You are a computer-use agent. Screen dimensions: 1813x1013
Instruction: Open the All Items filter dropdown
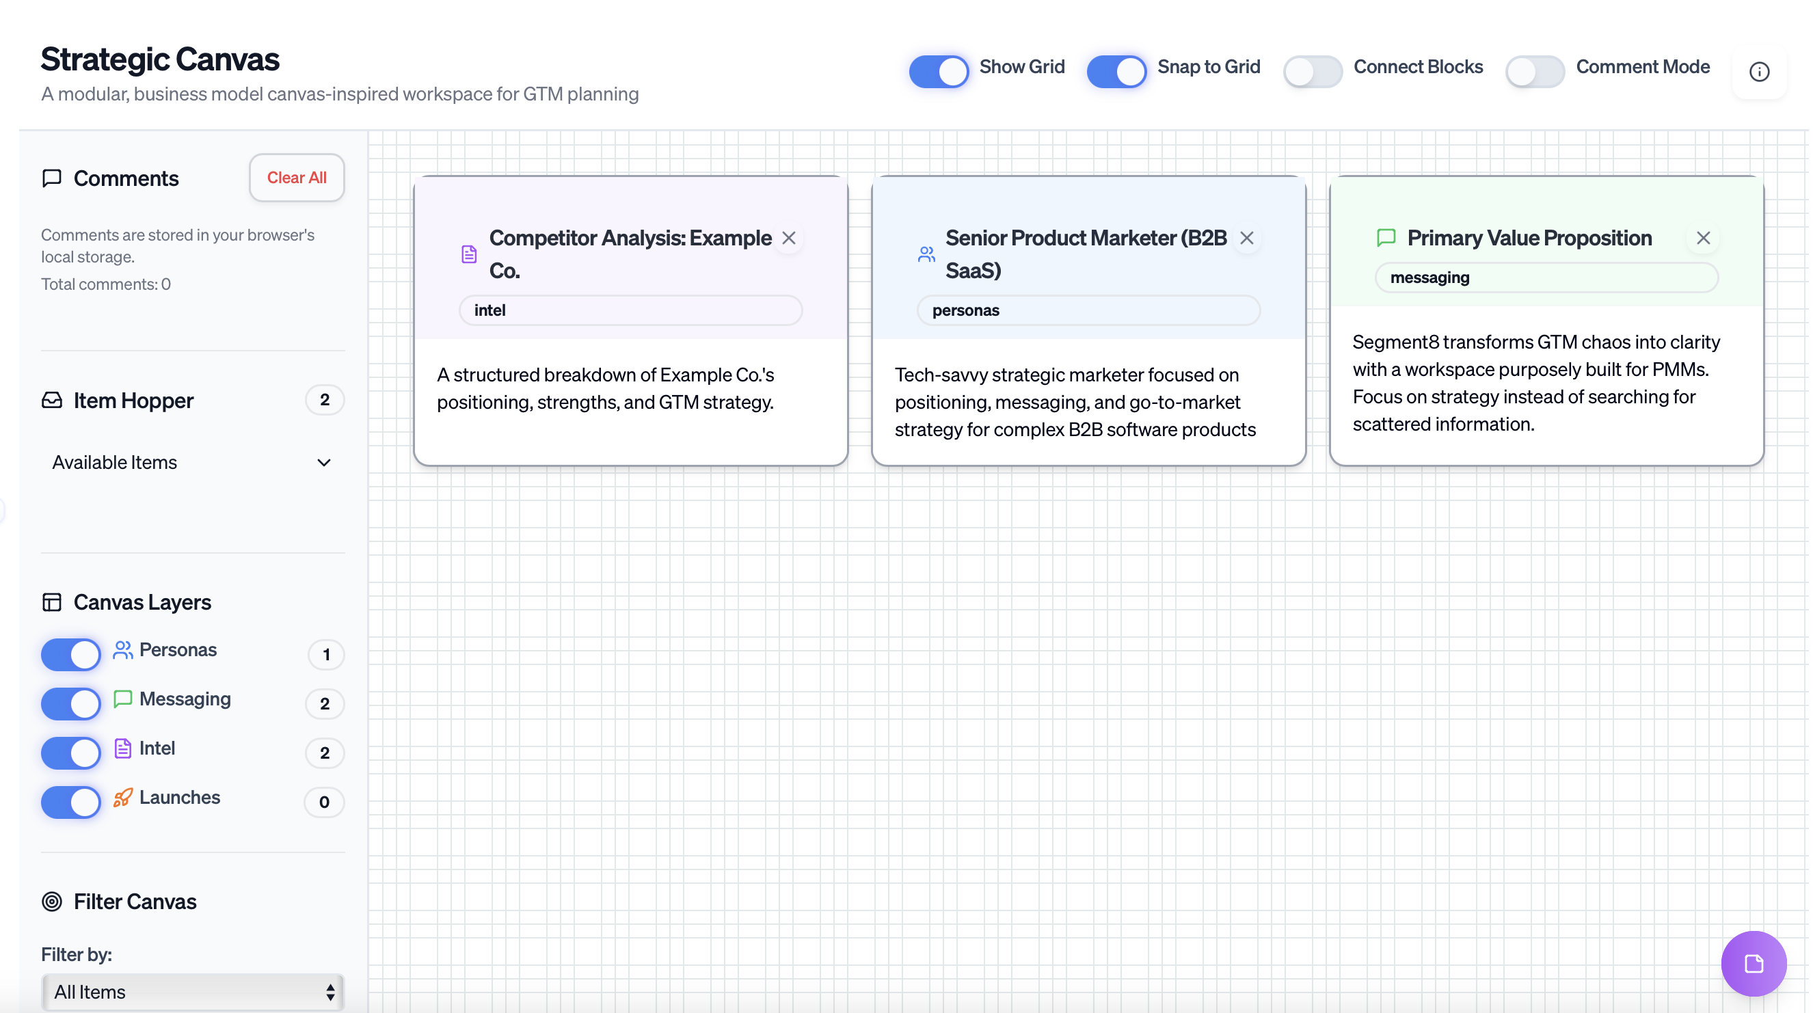click(192, 992)
